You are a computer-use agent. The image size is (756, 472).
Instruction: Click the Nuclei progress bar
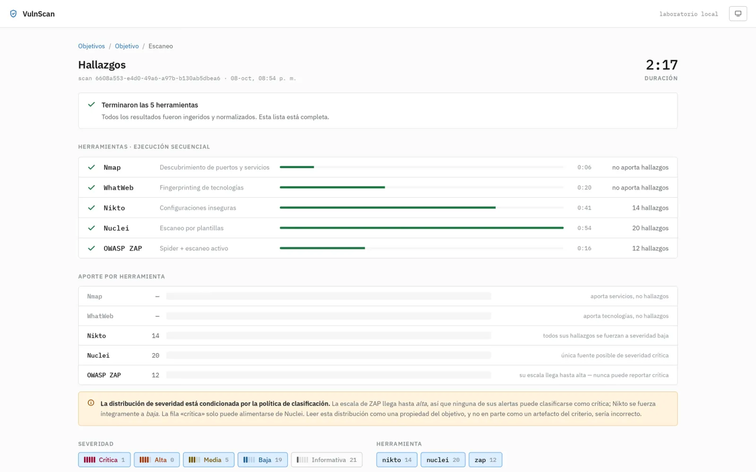click(x=421, y=228)
